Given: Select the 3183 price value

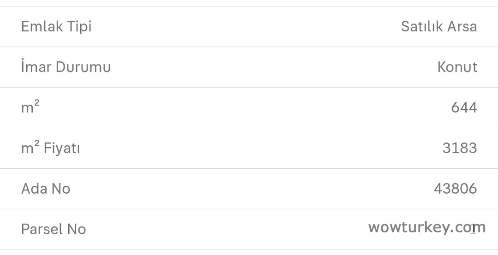Looking at the screenshot, I should 459,148.
